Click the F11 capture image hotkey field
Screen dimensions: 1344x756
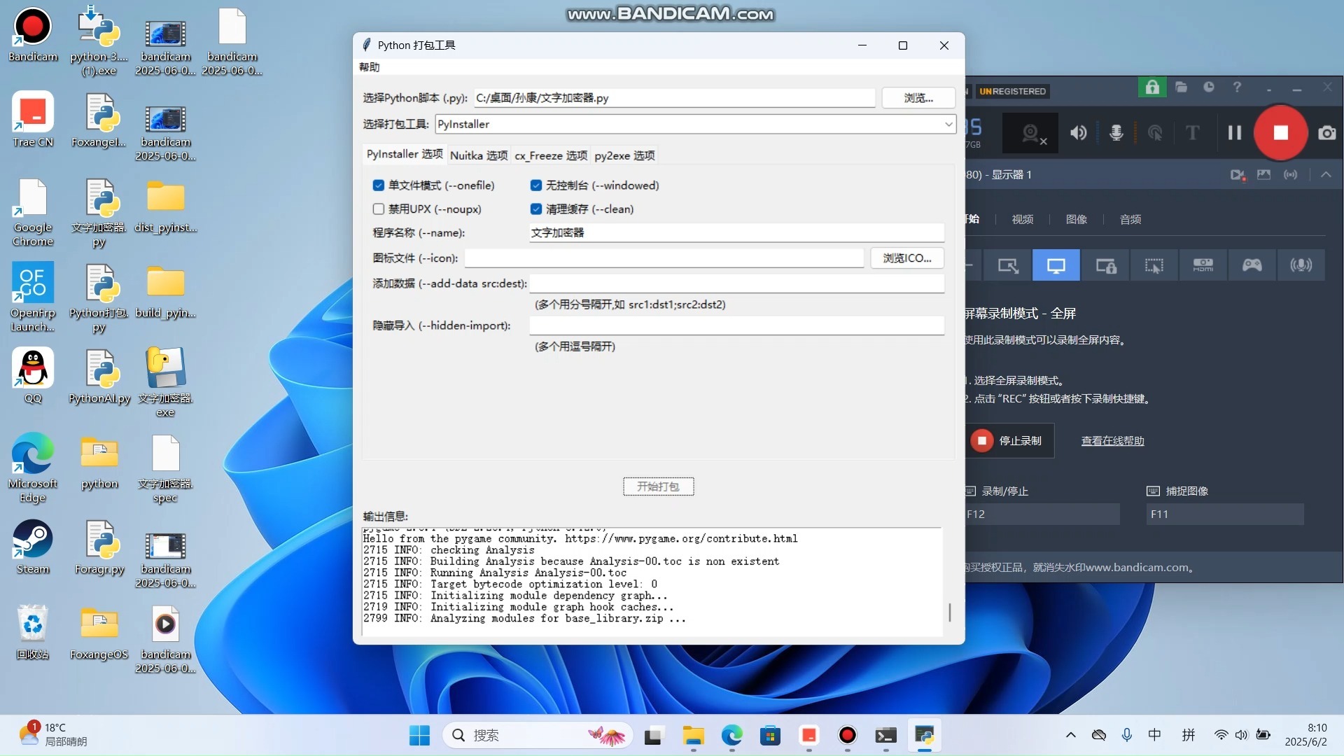(1225, 514)
